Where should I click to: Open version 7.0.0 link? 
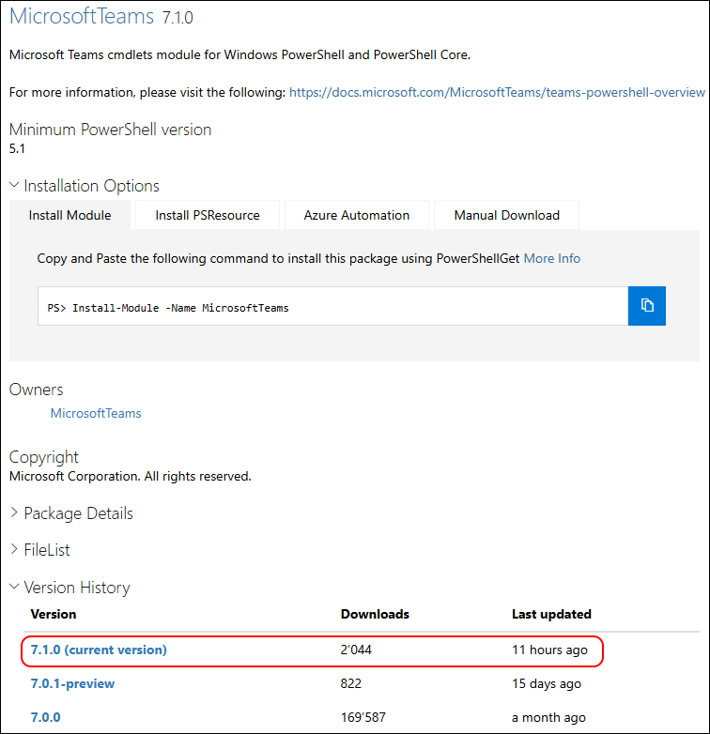pos(45,717)
